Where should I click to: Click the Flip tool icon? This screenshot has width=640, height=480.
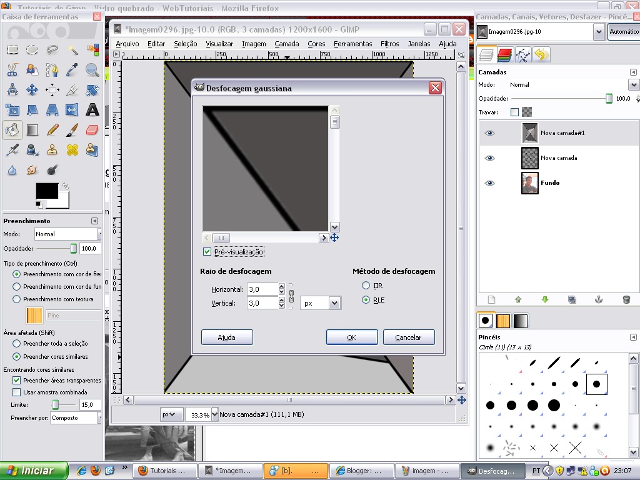pos(72,109)
